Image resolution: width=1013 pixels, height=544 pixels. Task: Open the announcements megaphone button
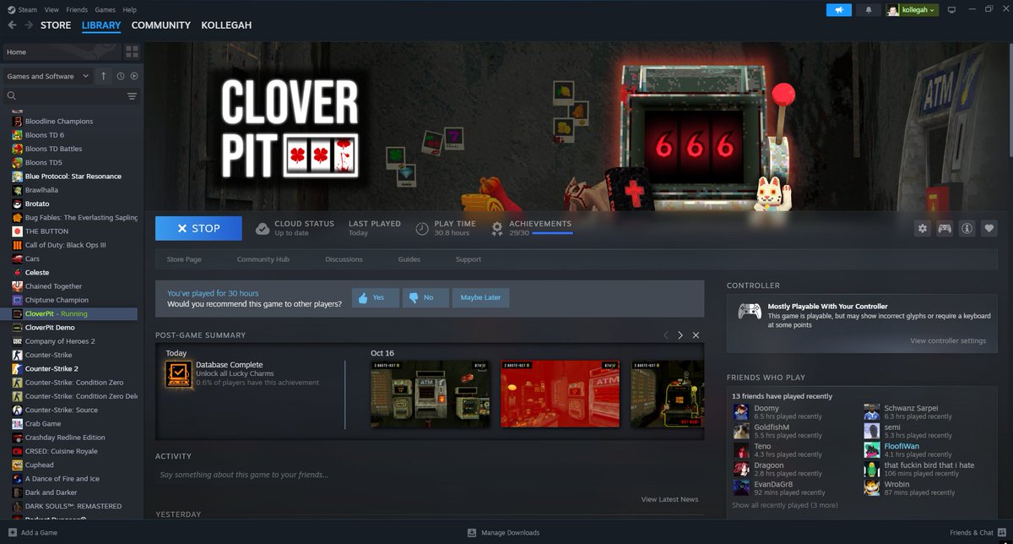pyautogui.click(x=838, y=10)
